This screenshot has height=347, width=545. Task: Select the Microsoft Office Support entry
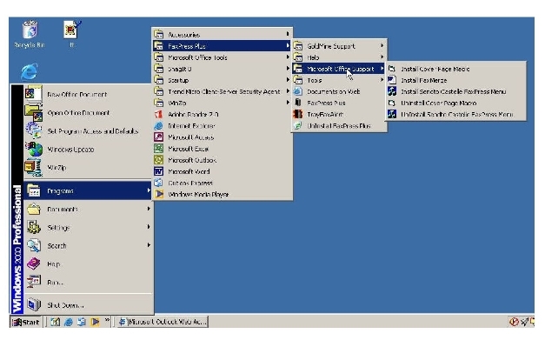pyautogui.click(x=339, y=69)
